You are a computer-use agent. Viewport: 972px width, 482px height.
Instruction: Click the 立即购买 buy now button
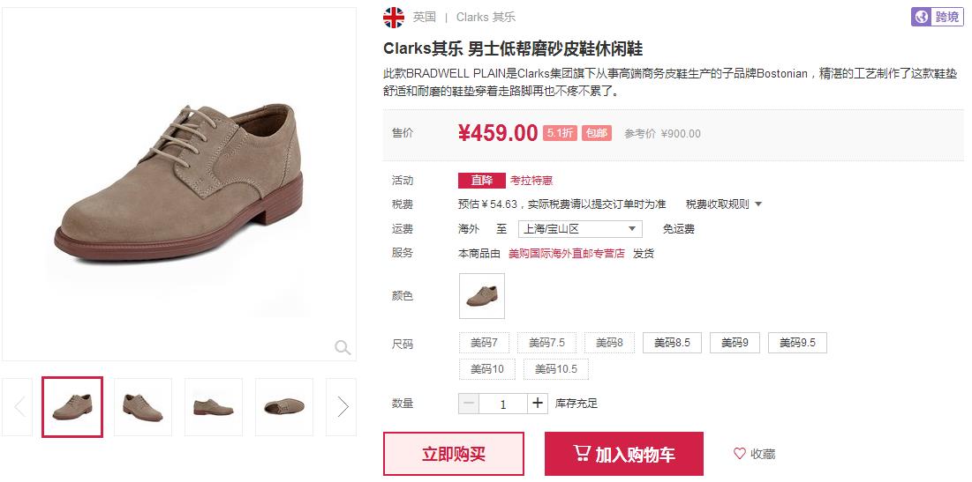pyautogui.click(x=454, y=454)
